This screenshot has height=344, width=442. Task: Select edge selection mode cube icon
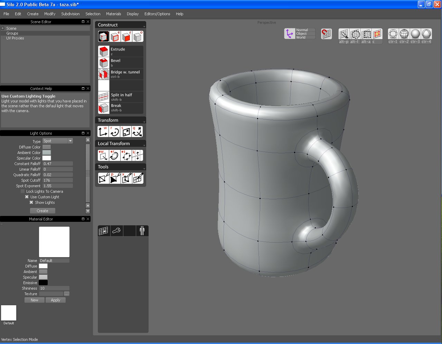pyautogui.click(x=115, y=36)
